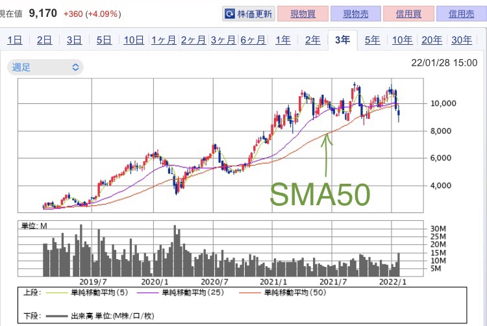The image size is (487, 326).
Task: Click the 10,000 price axis label
Action: [443, 103]
